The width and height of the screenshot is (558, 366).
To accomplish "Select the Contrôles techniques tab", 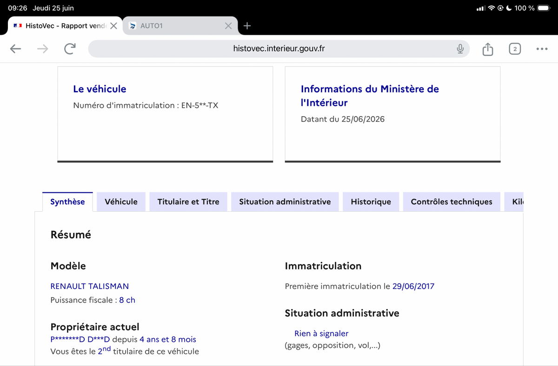I will (x=452, y=202).
